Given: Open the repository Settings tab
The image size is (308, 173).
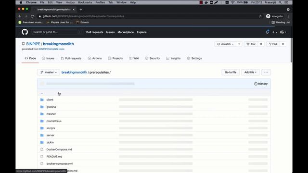Looking at the screenshot, I should (194, 58).
